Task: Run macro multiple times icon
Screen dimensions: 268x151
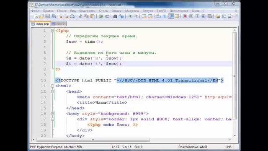Action: click(x=204, y=16)
